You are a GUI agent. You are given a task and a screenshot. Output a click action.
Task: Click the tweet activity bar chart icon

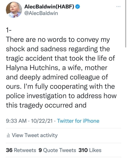coord(8,135)
